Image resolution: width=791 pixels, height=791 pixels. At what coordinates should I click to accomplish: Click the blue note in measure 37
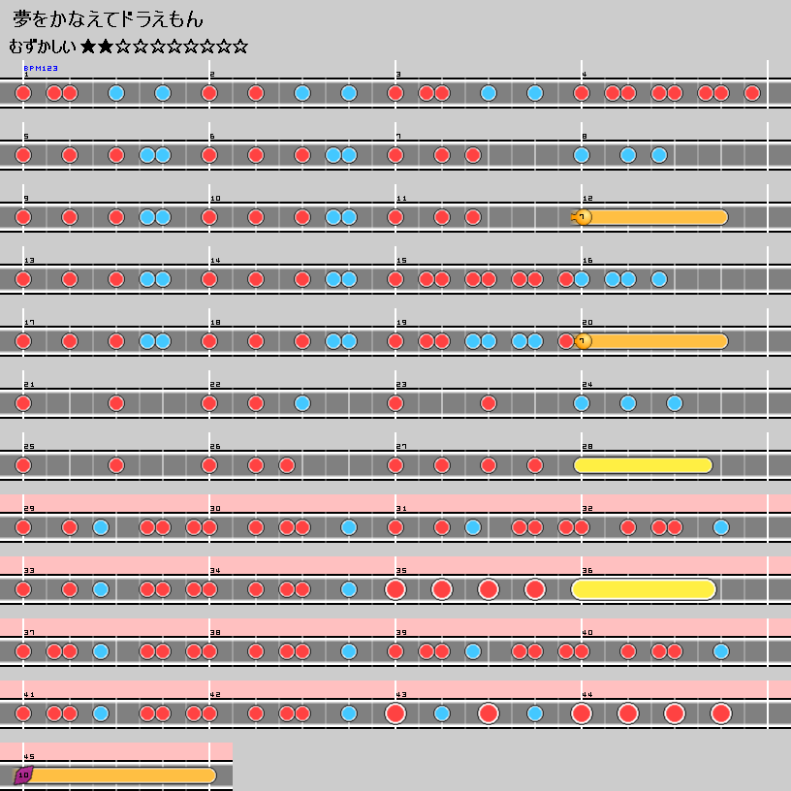101,651
